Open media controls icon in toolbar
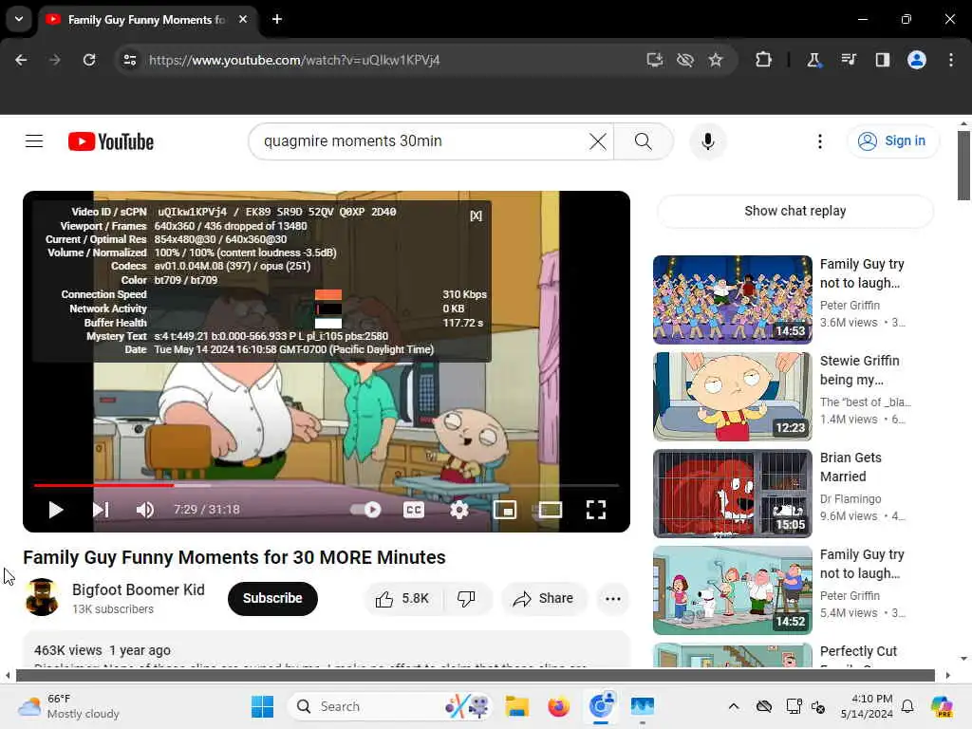The width and height of the screenshot is (972, 729). (x=848, y=60)
